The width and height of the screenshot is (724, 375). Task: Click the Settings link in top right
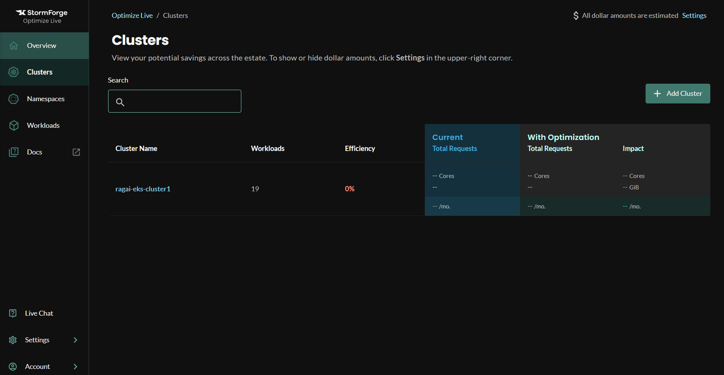(x=694, y=16)
